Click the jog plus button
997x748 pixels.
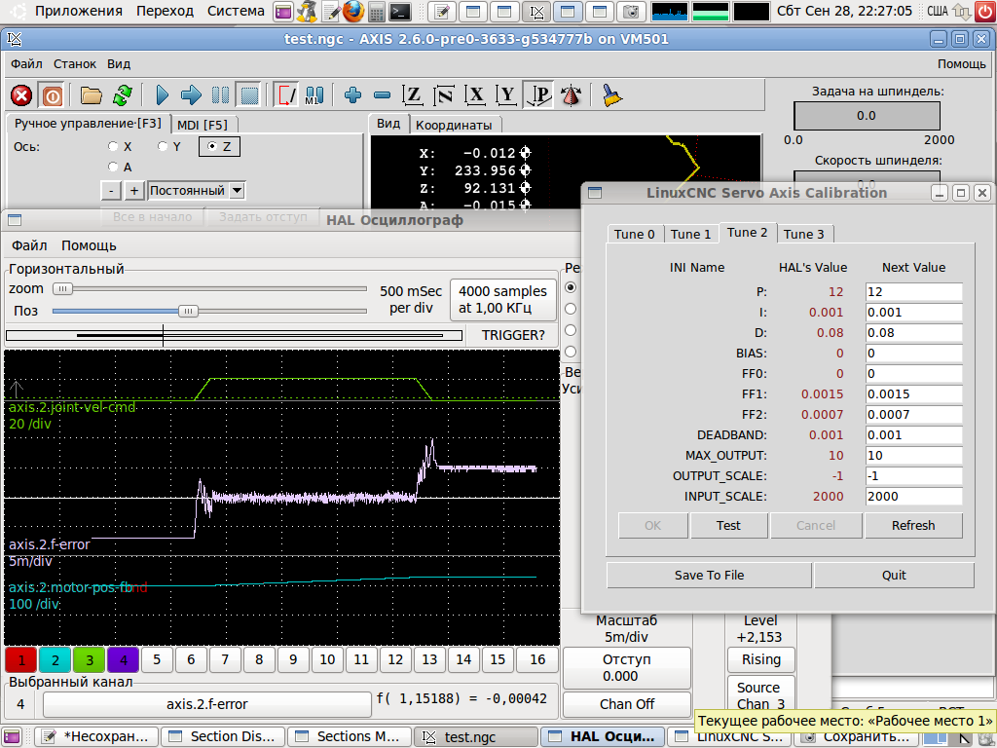(133, 190)
